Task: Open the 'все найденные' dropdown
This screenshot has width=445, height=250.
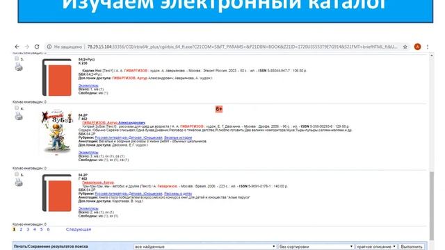Action: pos(204,247)
